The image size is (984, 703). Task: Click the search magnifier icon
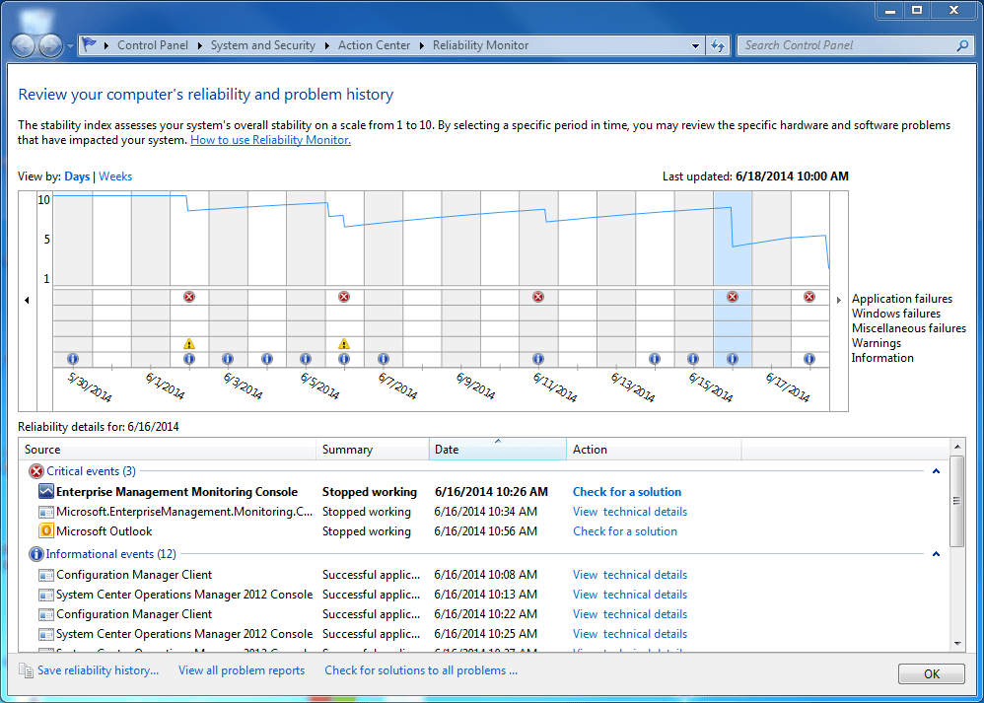coord(962,45)
